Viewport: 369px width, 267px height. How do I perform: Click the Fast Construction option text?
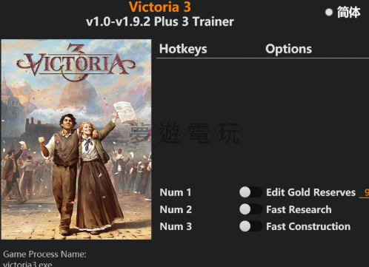[x=308, y=226]
